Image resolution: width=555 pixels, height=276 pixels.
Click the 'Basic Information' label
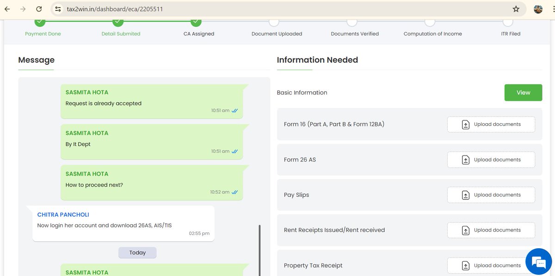pyautogui.click(x=302, y=93)
